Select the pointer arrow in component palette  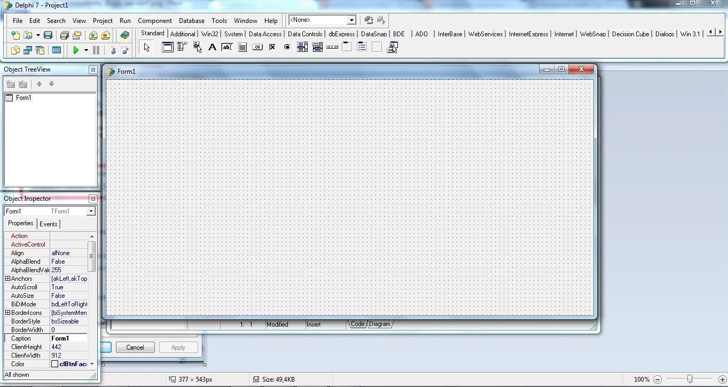pos(147,48)
